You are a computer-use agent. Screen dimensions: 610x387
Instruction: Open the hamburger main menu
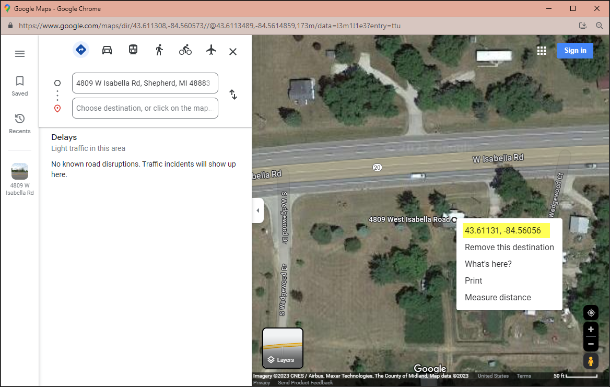point(20,54)
